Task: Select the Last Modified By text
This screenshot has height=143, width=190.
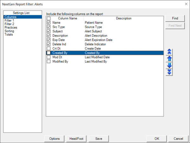Action: (x=96, y=61)
